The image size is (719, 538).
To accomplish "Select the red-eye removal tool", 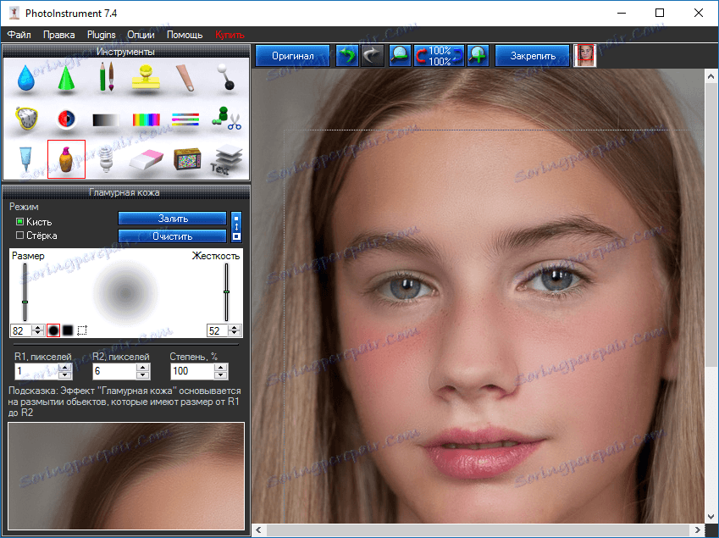I will coord(66,119).
